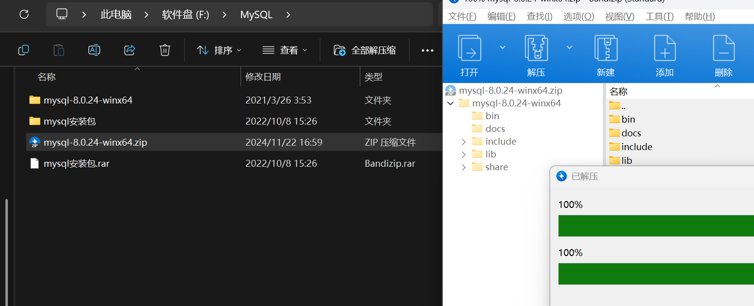Image resolution: width=754 pixels, height=306 pixels.
Task: Select the bin folder in Bandizip file list
Action: click(x=622, y=119)
